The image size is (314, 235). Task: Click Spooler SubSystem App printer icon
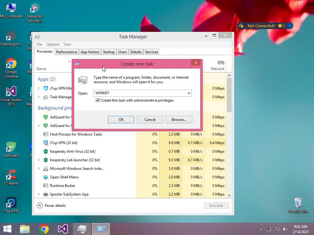[x=46, y=194]
